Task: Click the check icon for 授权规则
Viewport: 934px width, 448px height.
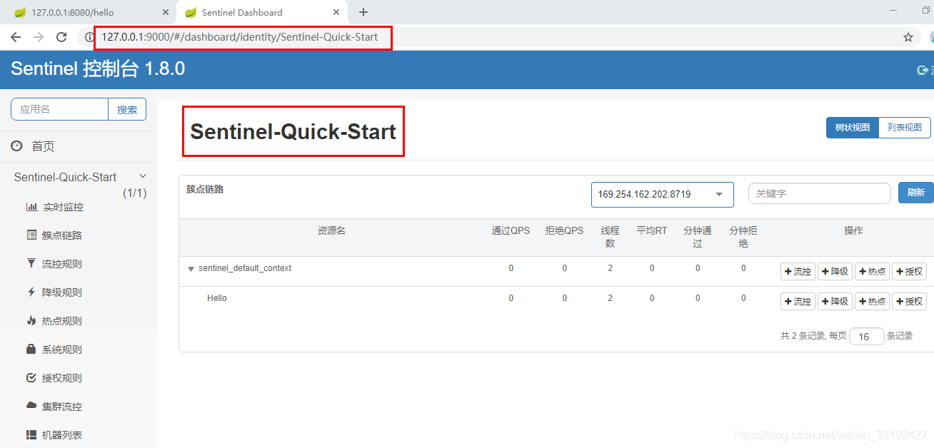Action: [31, 377]
